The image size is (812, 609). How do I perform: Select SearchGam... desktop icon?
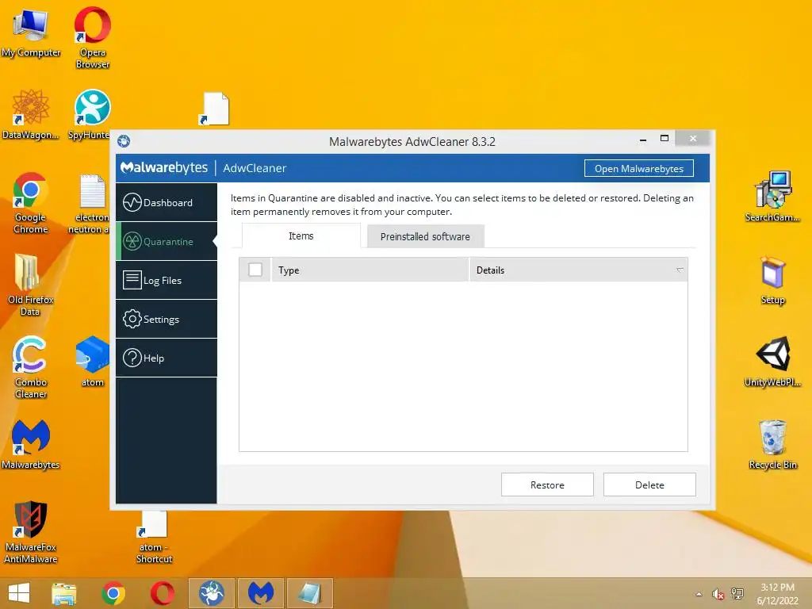[772, 197]
